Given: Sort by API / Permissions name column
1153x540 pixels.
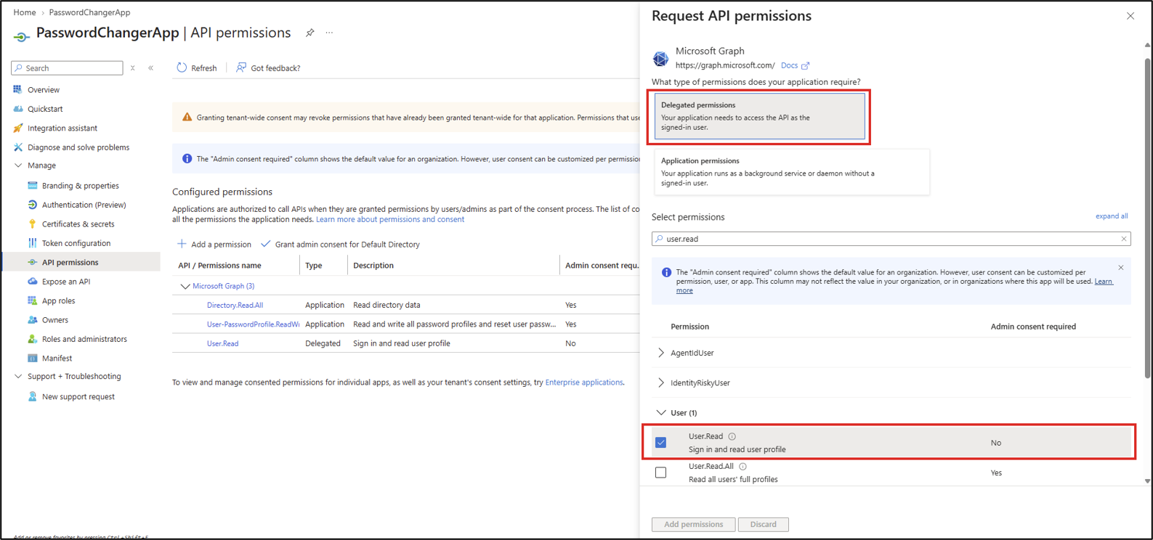Looking at the screenshot, I should pyautogui.click(x=219, y=266).
